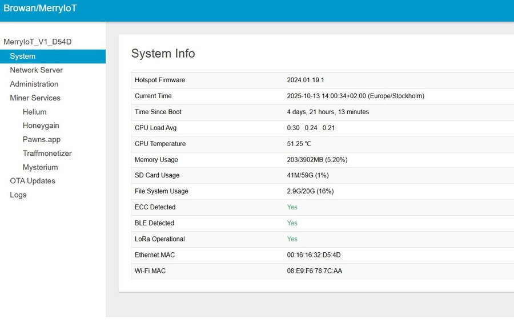Viewport: 514px width, 327px height.
Task: Open the Helium miner service
Action: tap(34, 112)
